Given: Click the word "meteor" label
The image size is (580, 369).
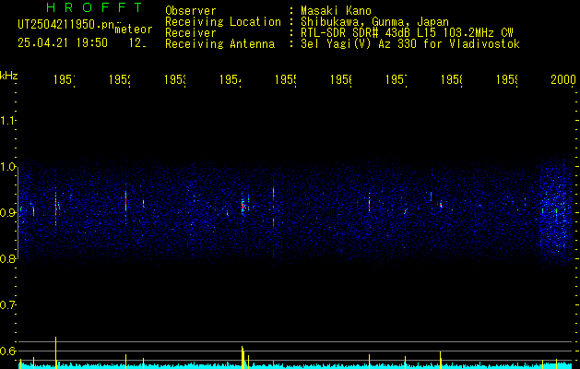Looking at the screenshot, I should pos(134,30).
